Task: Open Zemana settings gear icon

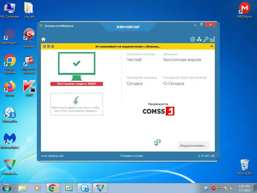Action: (x=192, y=39)
